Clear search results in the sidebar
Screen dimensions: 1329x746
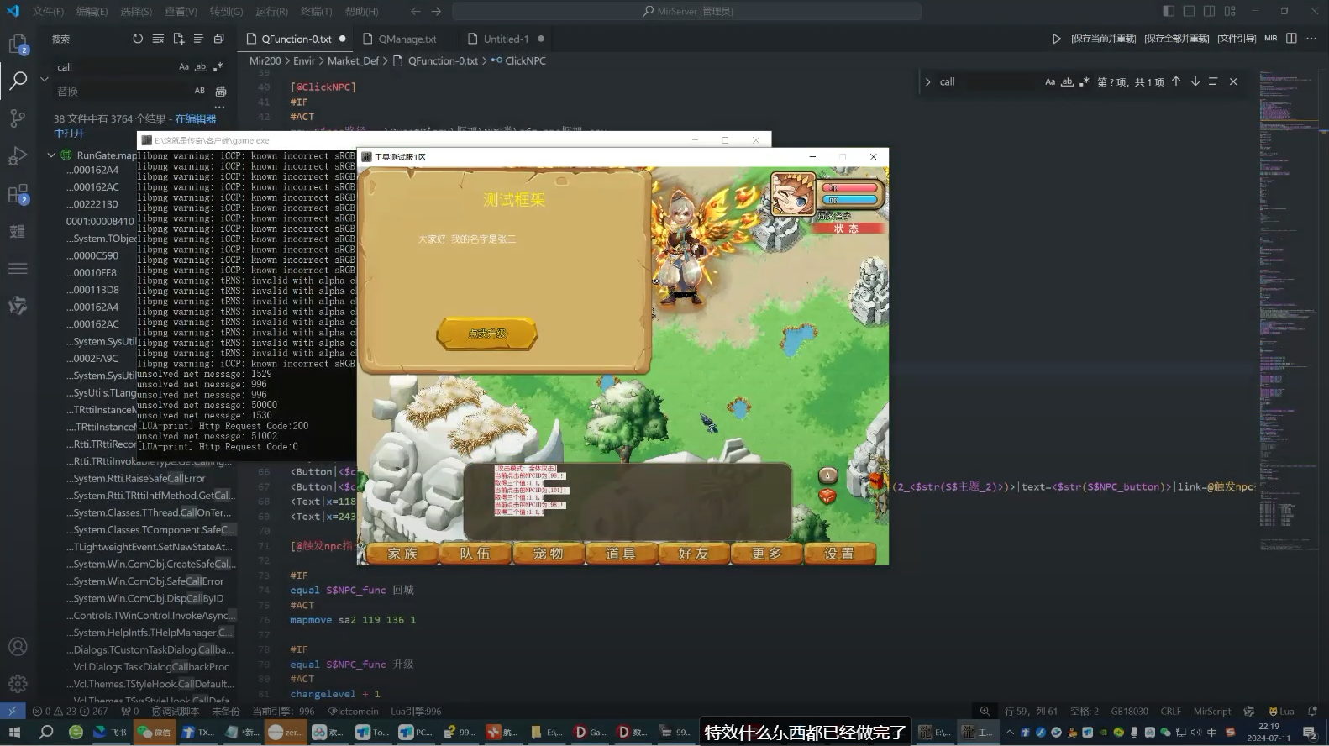158,39
